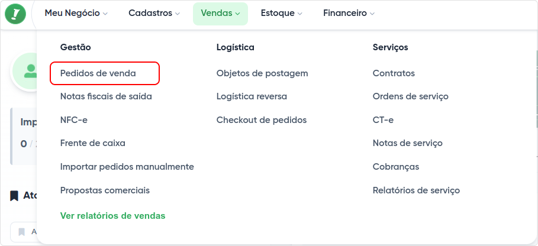Select Pedidos de venda

[x=98, y=73]
